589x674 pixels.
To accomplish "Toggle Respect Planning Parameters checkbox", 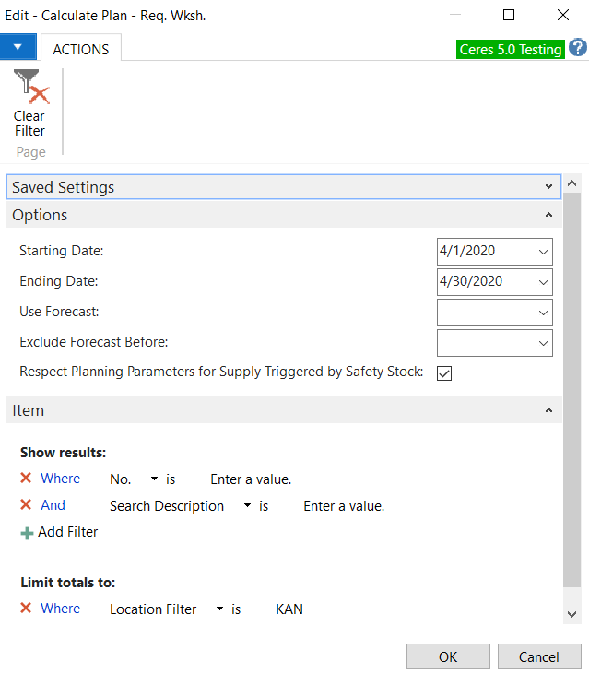I will pyautogui.click(x=444, y=372).
